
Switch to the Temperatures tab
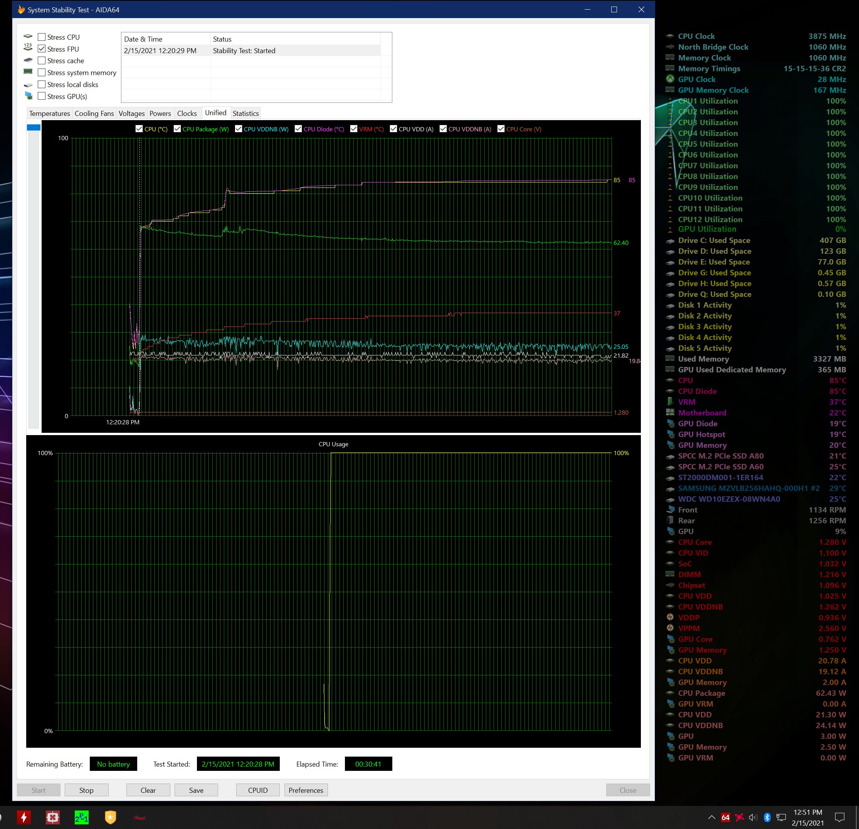[50, 114]
